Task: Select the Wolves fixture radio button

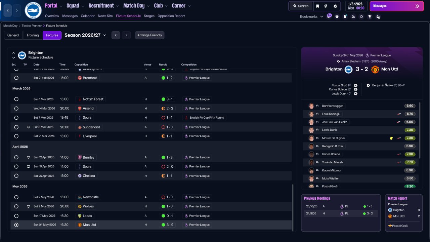Action: coord(16,206)
